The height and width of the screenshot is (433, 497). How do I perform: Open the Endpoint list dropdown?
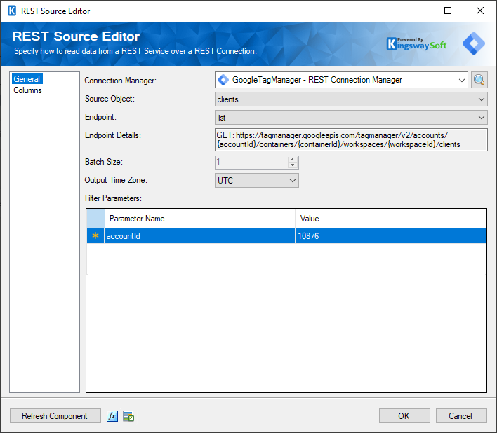pos(351,118)
